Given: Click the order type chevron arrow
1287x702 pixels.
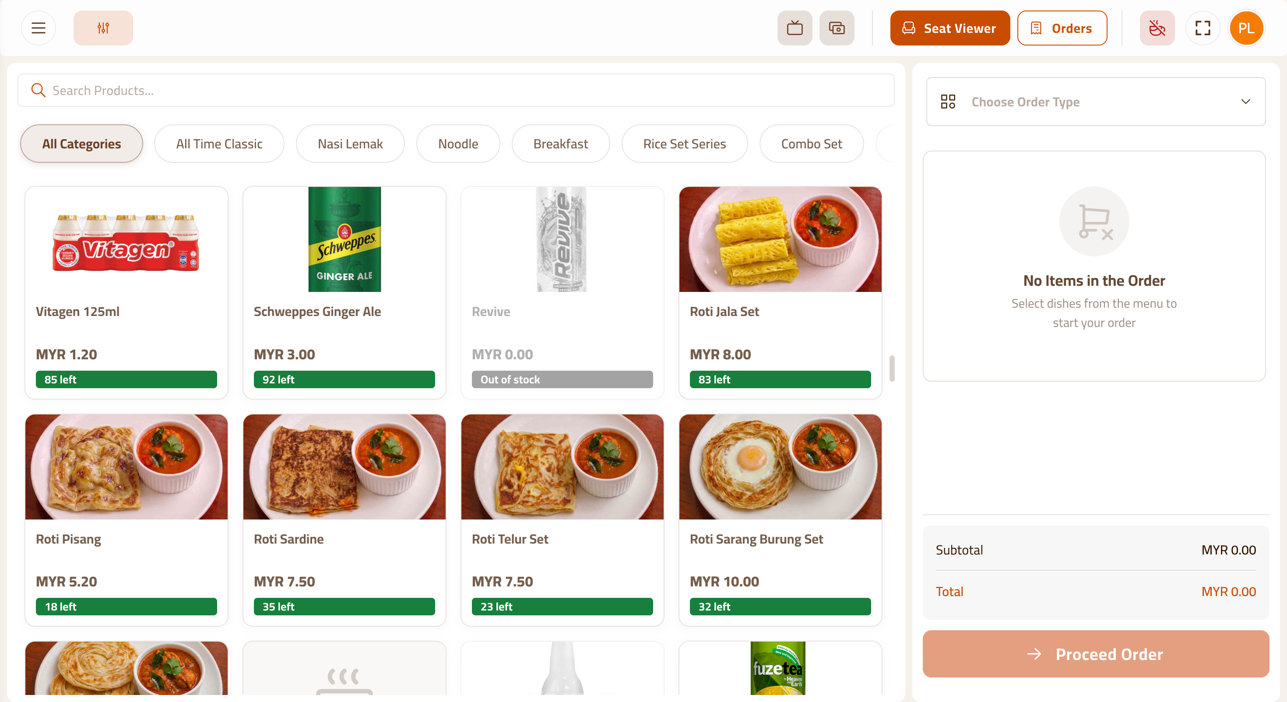Looking at the screenshot, I should [1245, 102].
